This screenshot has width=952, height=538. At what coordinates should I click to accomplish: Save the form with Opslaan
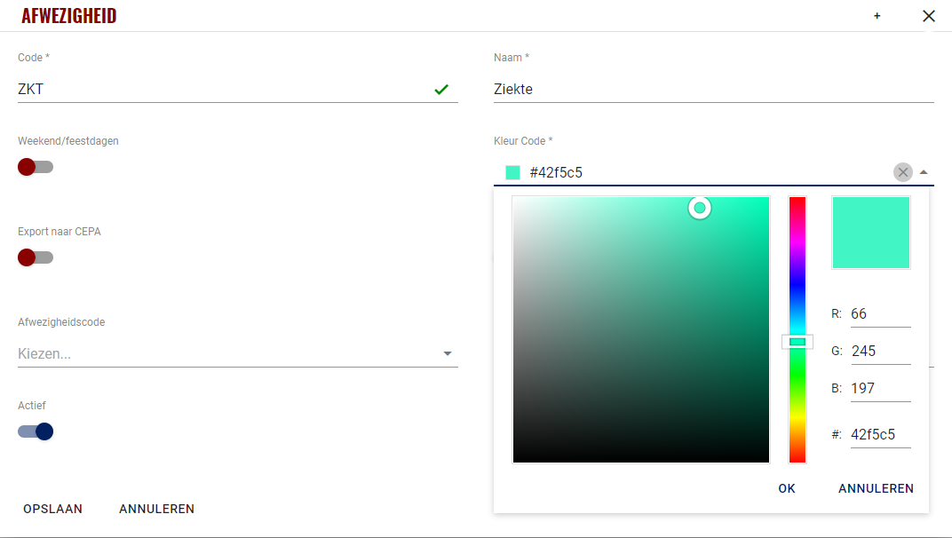(52, 510)
